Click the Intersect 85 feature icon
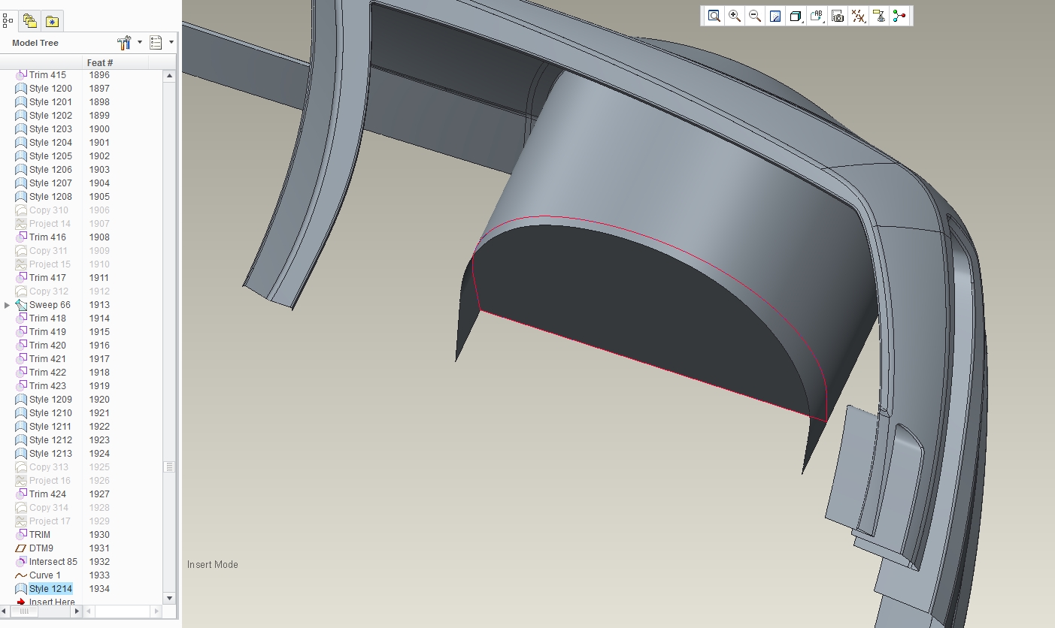The height and width of the screenshot is (628, 1055). (21, 562)
